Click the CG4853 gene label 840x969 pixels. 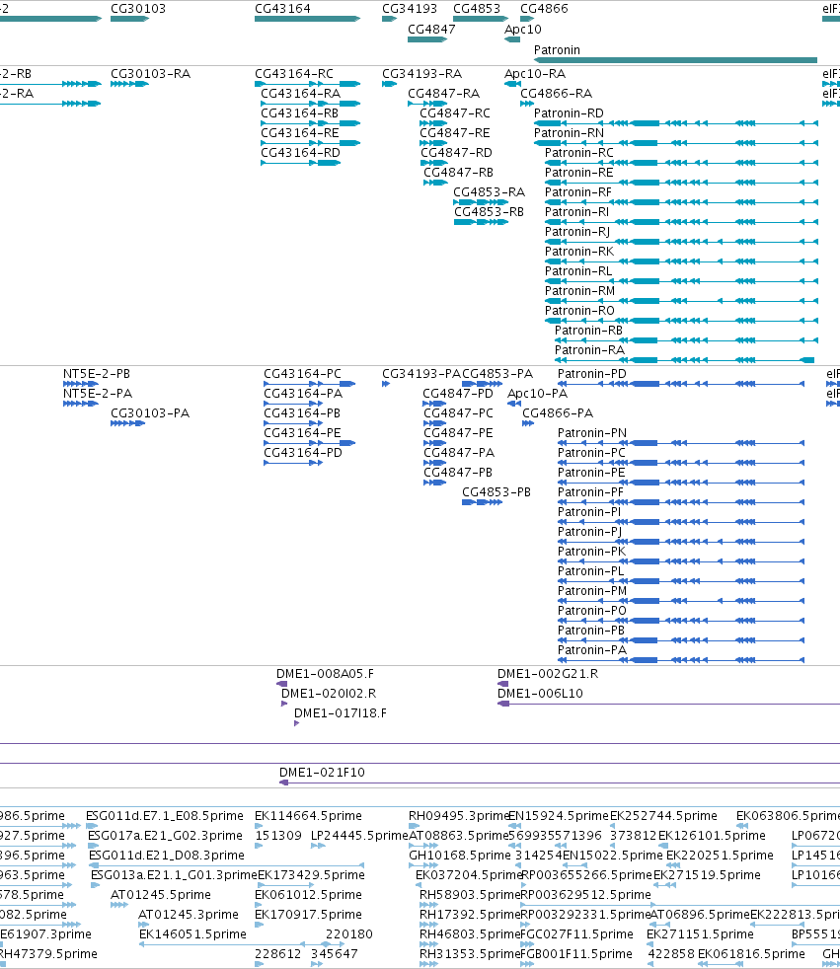(x=477, y=9)
